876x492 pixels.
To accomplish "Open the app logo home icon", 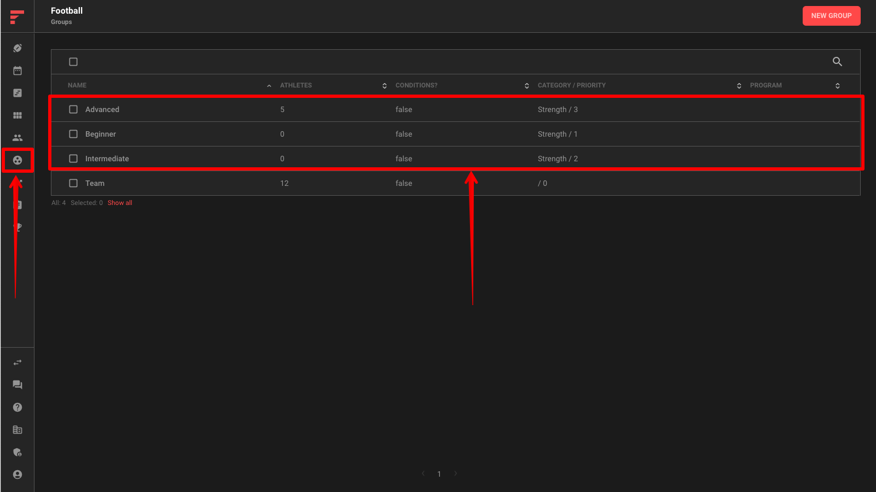I will pos(17,16).
